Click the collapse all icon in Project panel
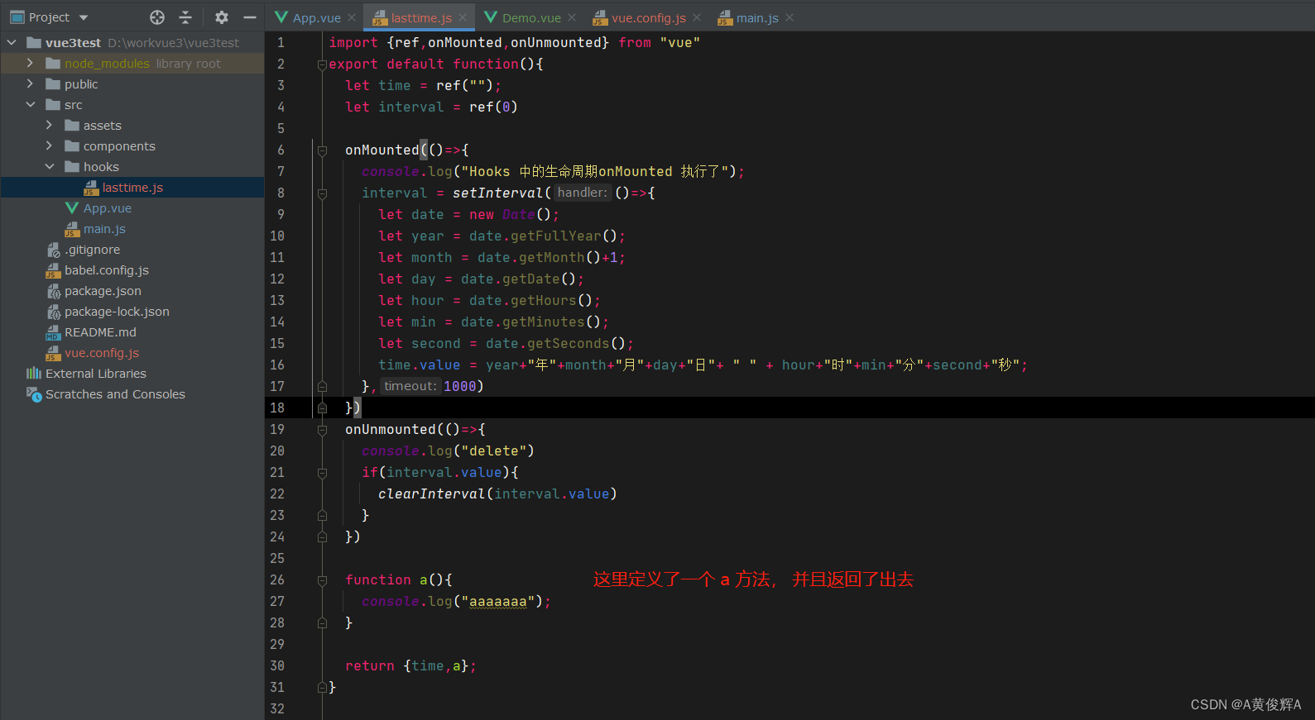 coord(185,17)
